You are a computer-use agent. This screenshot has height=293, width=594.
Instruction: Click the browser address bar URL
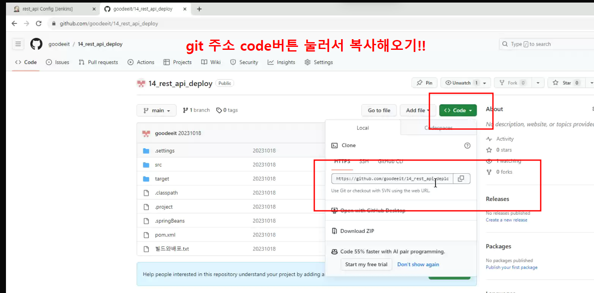109,23
